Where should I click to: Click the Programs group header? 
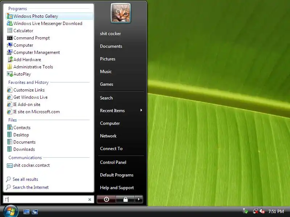click(x=17, y=9)
